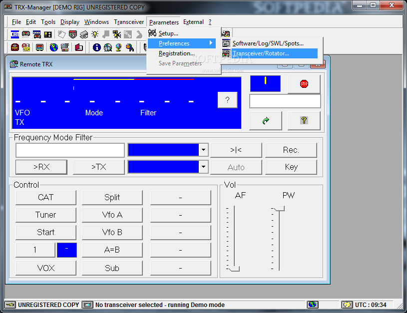Viewport: 407px width, 313px height.
Task: Click the black panel with yellow buttons icon
Action: point(48,34)
